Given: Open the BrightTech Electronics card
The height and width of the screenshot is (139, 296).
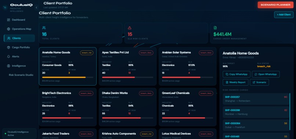Looking at the screenshot, I should pyautogui.click(x=68, y=107).
